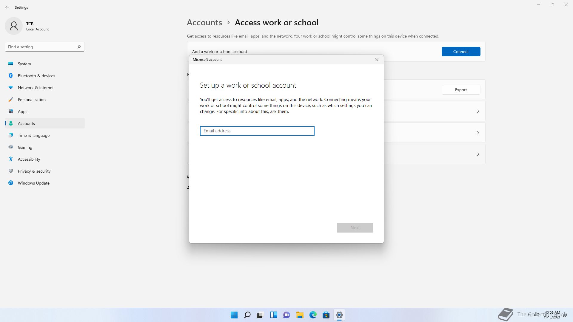
Task: Select the Network & internet wifi icon
Action: click(x=11, y=87)
